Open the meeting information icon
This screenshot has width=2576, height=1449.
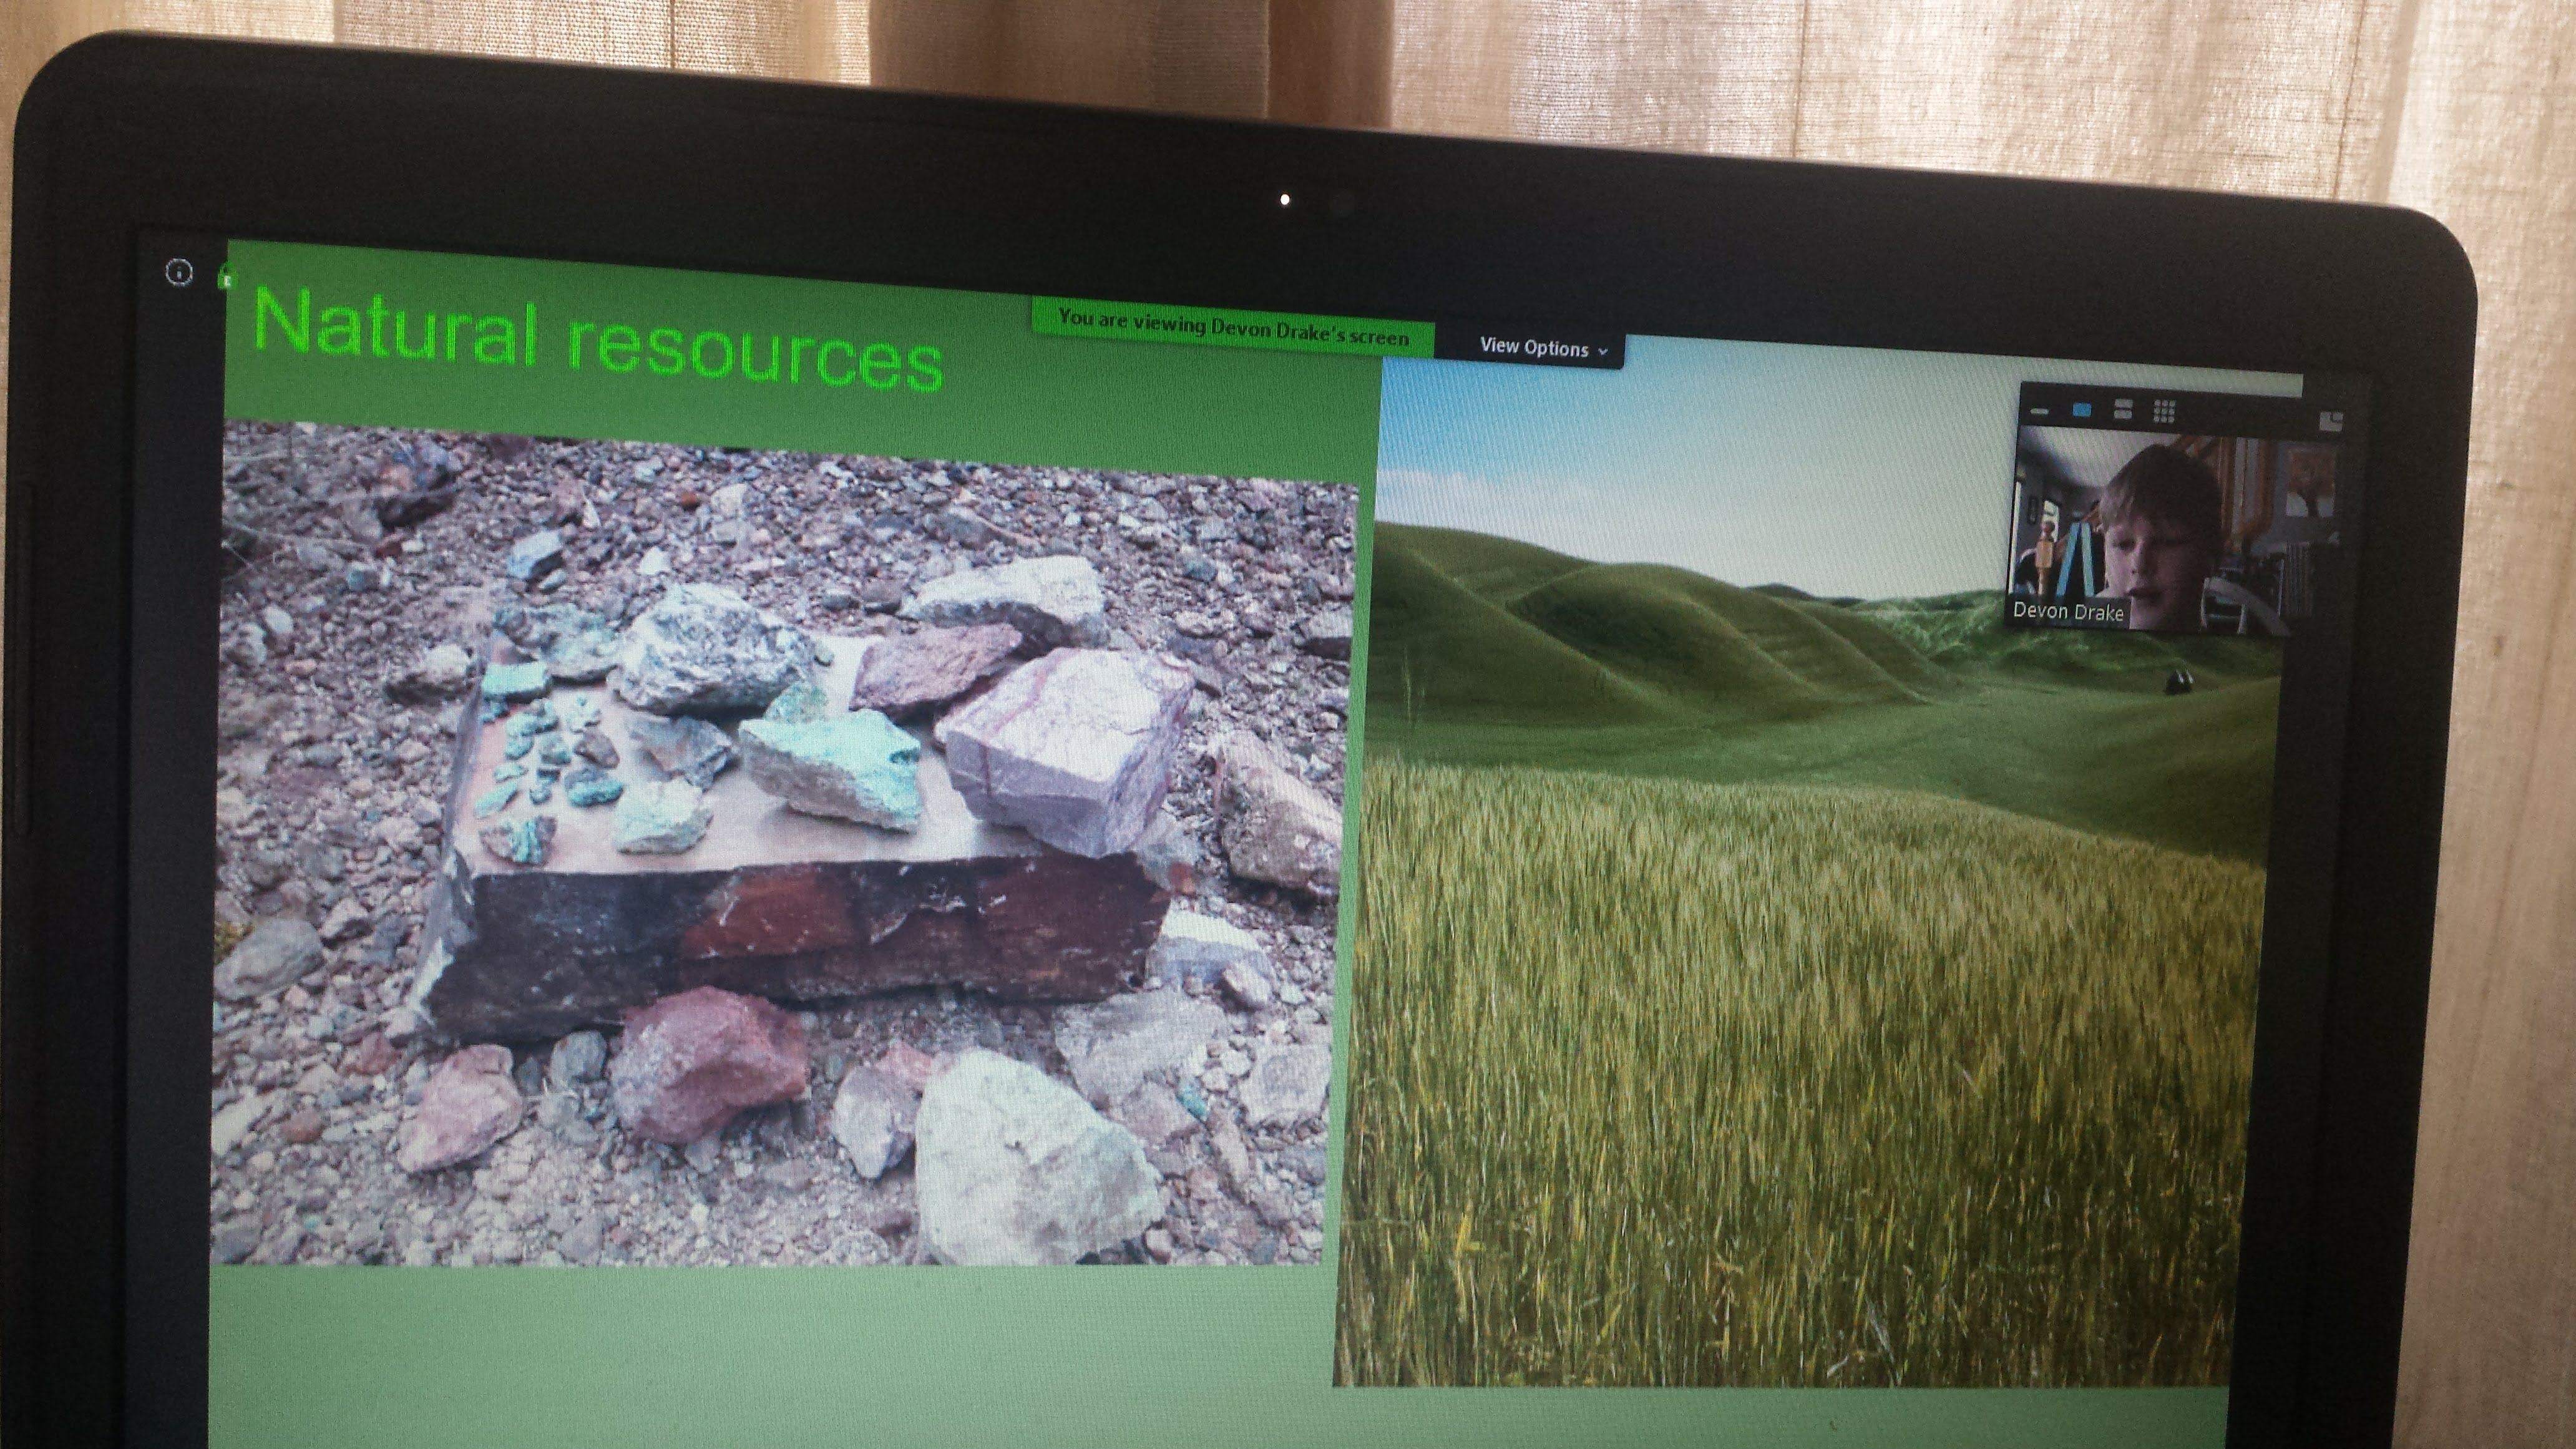pos(179,271)
